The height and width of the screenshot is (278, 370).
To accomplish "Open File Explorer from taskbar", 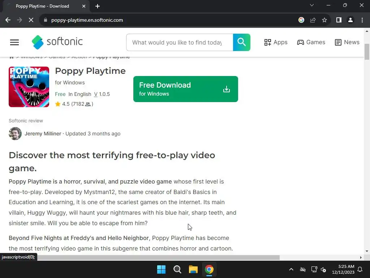I will (193, 269).
